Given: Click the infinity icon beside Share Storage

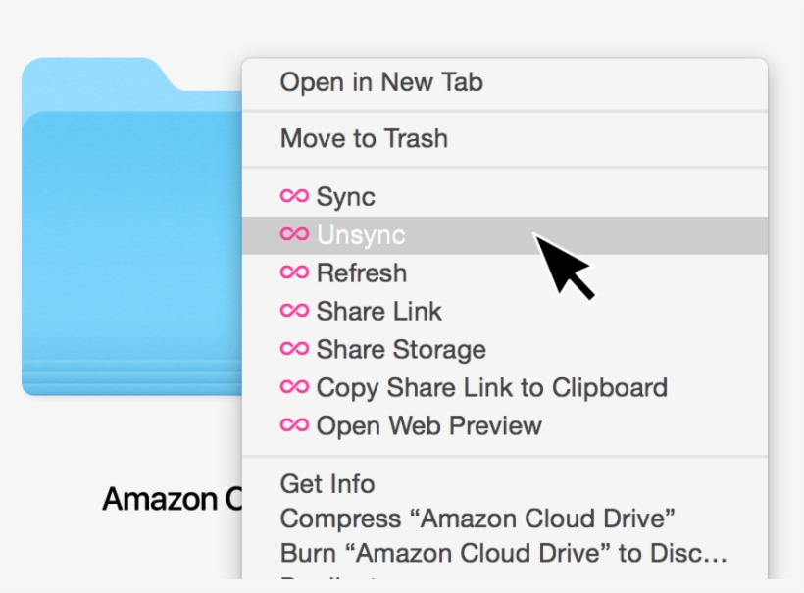Looking at the screenshot, I should click(x=294, y=349).
